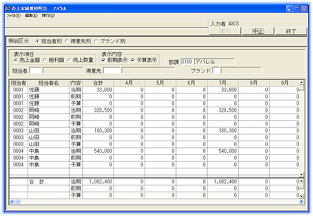Click the application icon in title bar
Image resolution: width=313 pixels, height=216 pixels.
click(x=8, y=8)
